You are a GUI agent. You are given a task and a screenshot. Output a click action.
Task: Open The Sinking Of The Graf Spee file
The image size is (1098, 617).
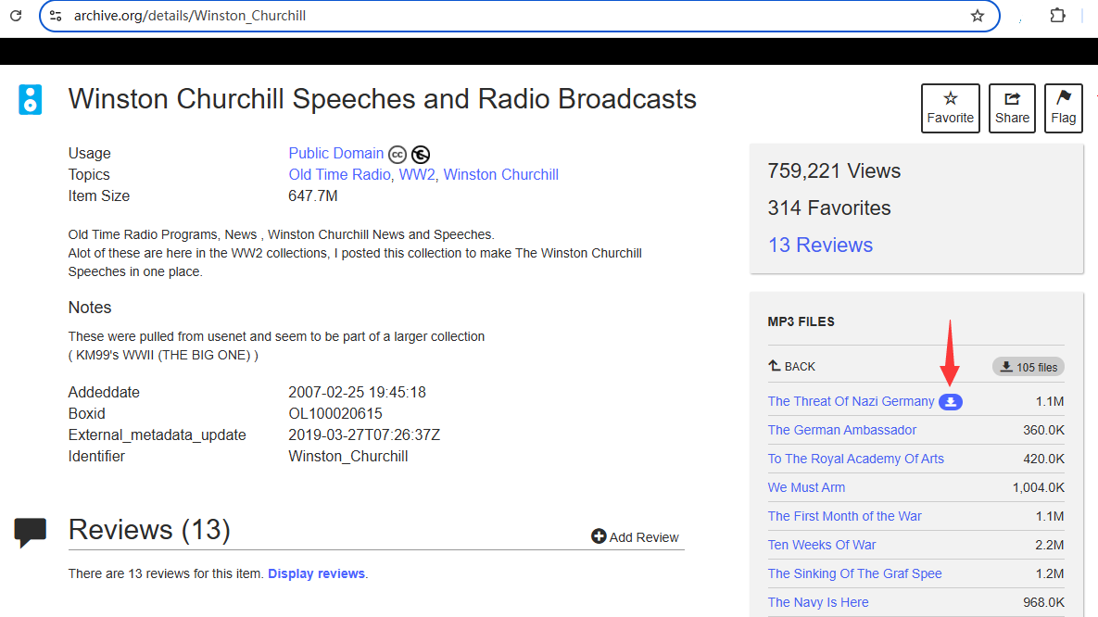854,573
